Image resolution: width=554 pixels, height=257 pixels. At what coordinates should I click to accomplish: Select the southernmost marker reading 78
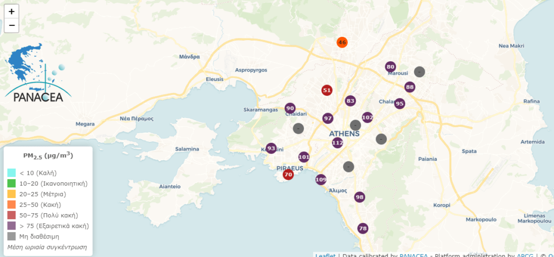(x=362, y=229)
